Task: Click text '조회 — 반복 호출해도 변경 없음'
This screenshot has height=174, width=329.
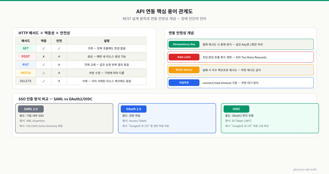Action: coord(107,48)
